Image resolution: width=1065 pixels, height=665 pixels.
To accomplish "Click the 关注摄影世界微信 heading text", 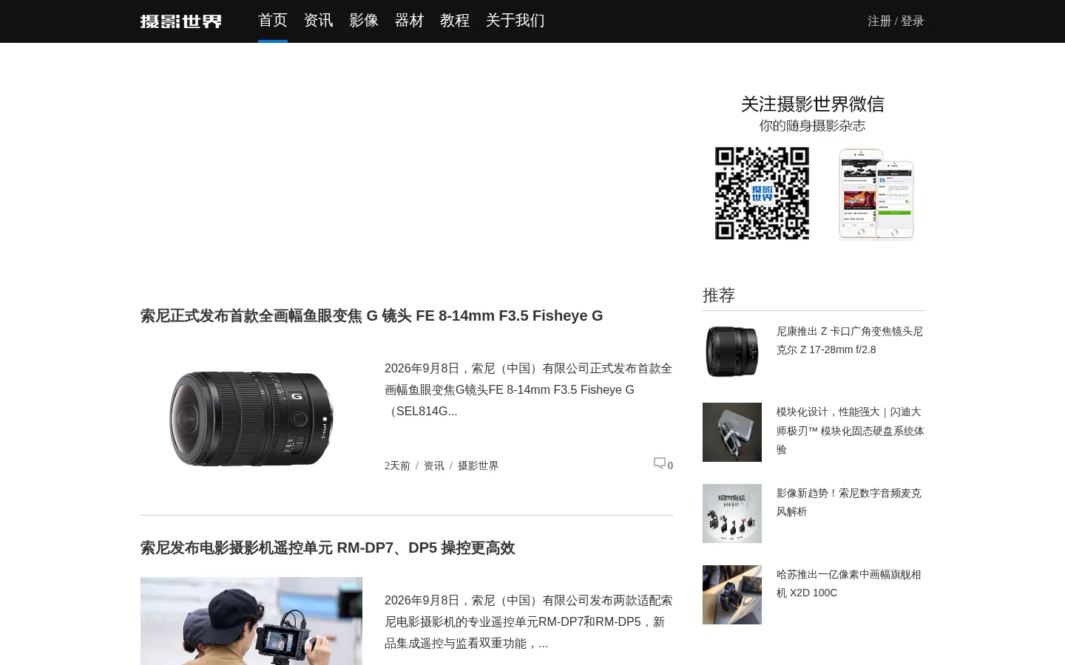I will point(813,104).
